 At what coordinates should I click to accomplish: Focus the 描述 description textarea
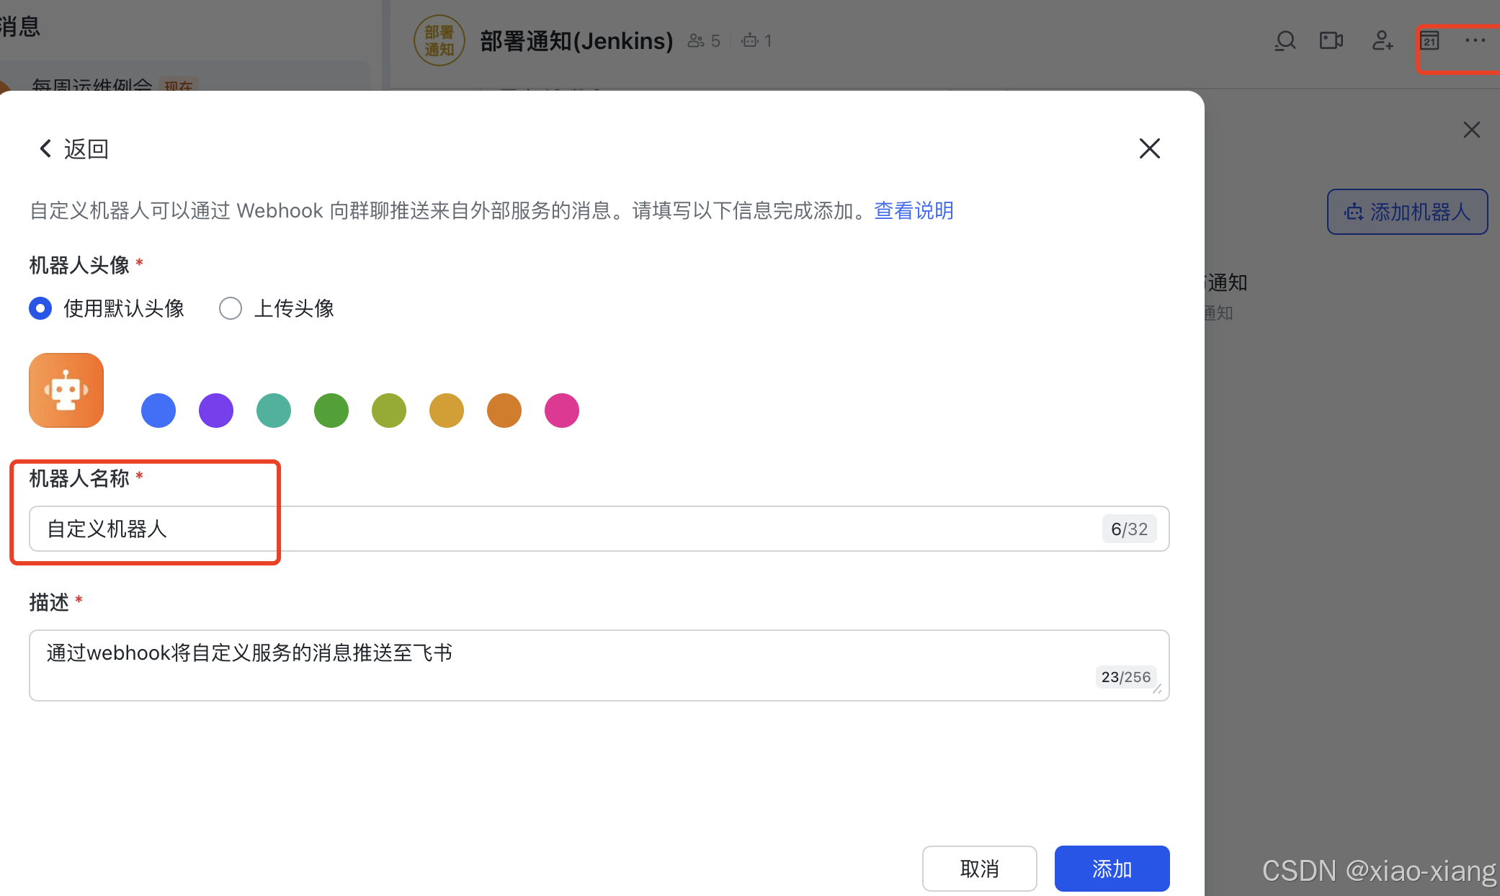599,666
